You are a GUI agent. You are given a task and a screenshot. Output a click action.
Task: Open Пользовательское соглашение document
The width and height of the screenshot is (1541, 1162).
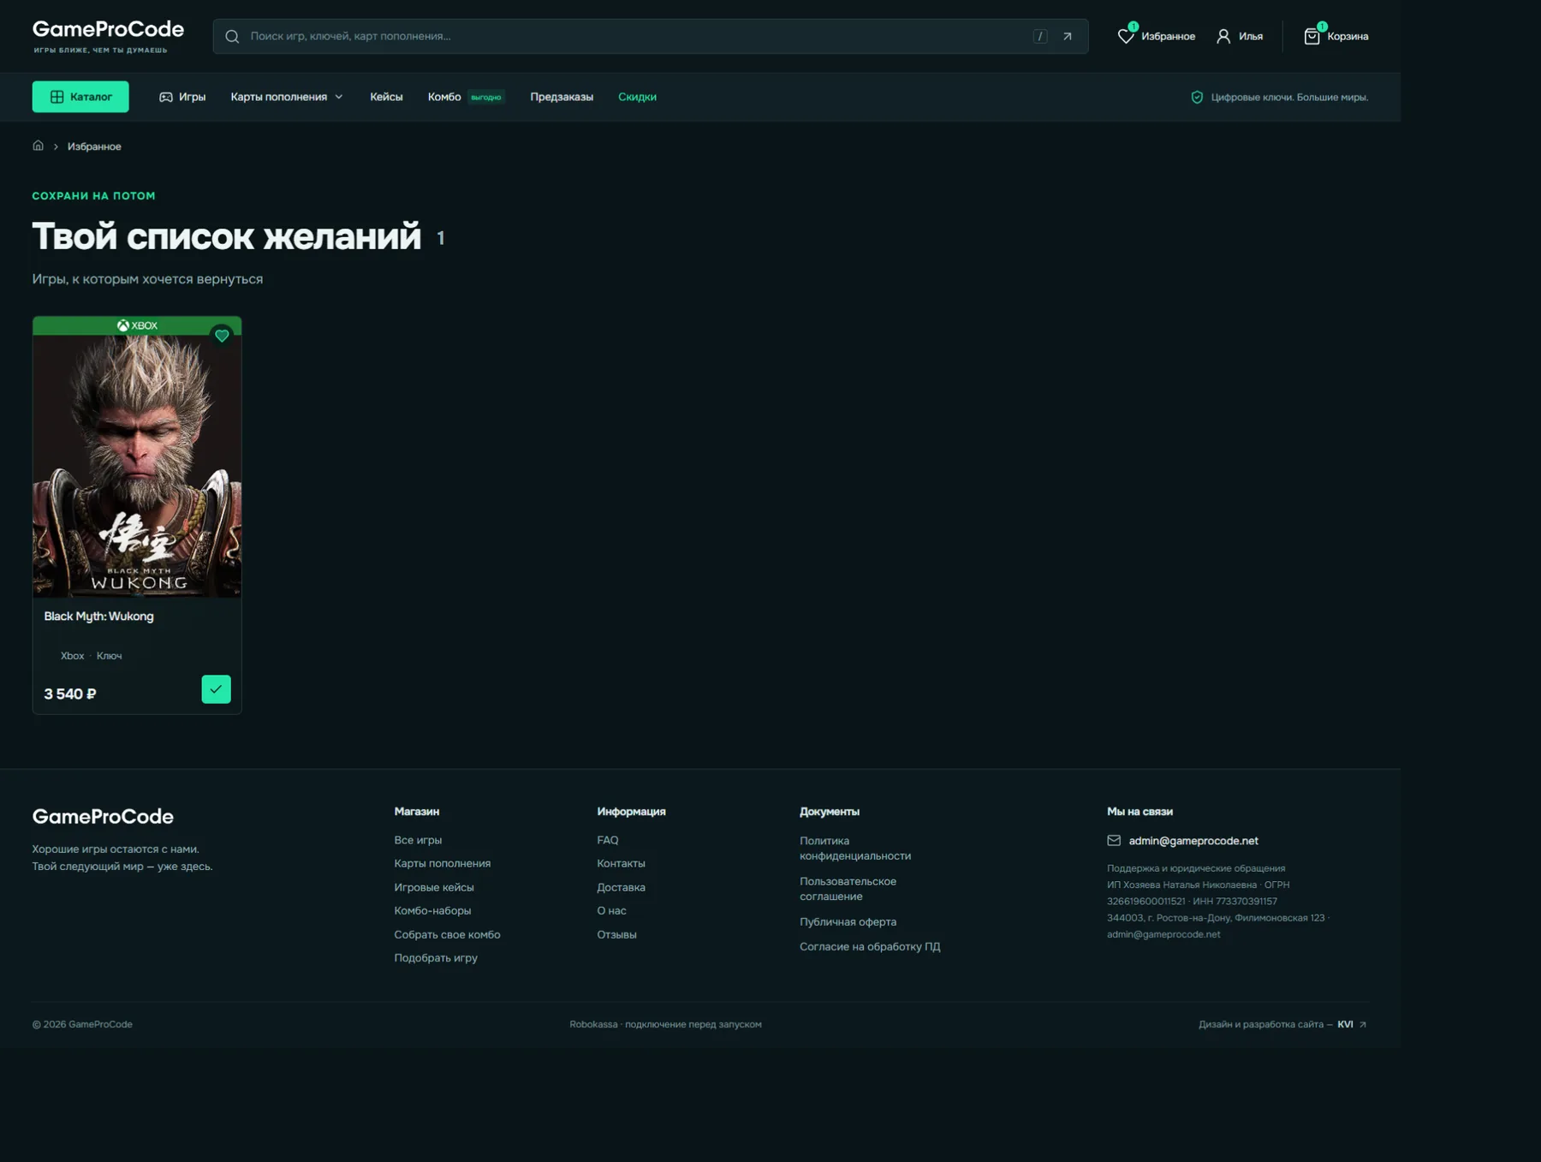click(x=848, y=889)
